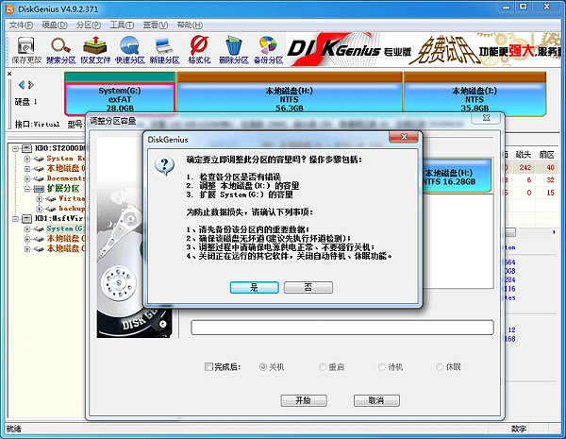
Task: Click the 新建分区 (New partition) toolbar icon
Action: click(x=164, y=50)
